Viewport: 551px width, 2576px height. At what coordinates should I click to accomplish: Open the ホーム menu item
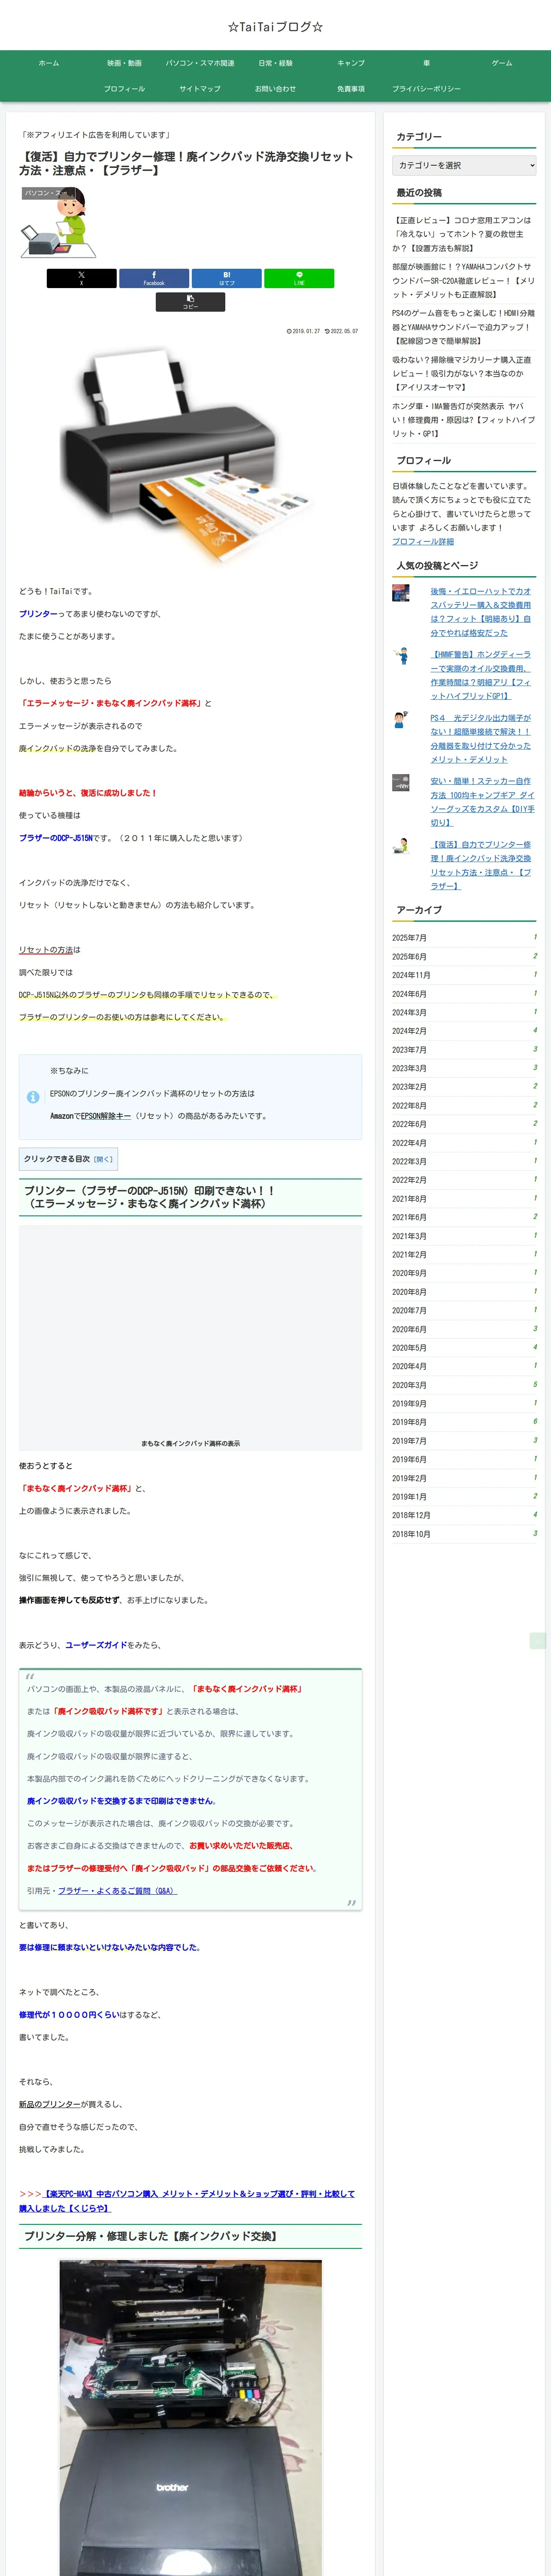pos(49,63)
